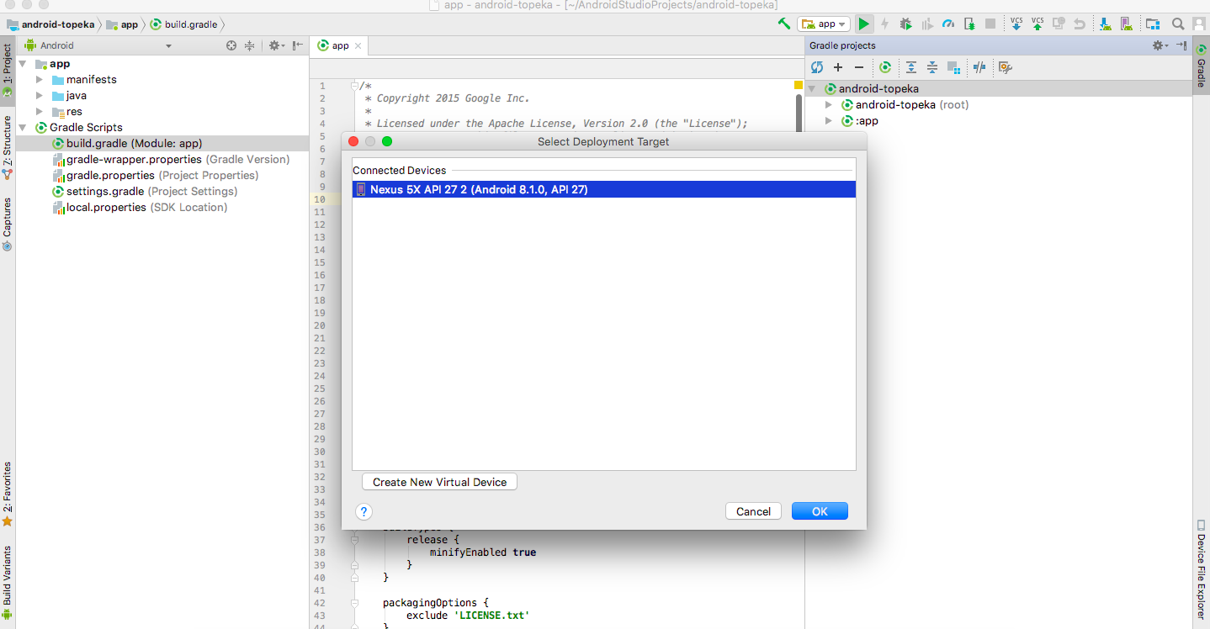Click the Make Project hammer icon
Image resolution: width=1210 pixels, height=629 pixels.
[x=783, y=24]
